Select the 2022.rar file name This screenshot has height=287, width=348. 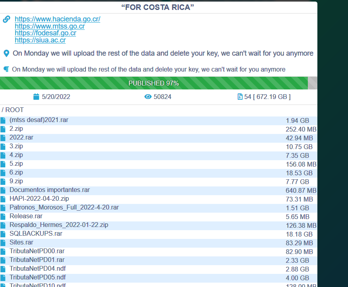pyautogui.click(x=21, y=138)
